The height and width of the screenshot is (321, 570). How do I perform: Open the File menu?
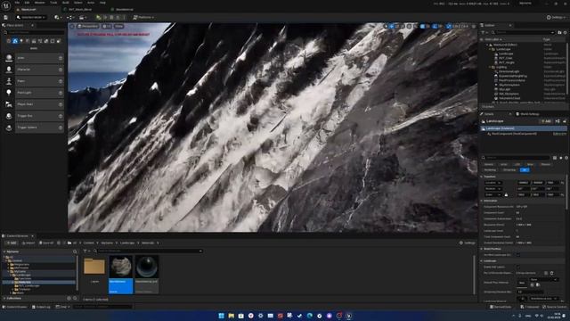(x=17, y=3)
